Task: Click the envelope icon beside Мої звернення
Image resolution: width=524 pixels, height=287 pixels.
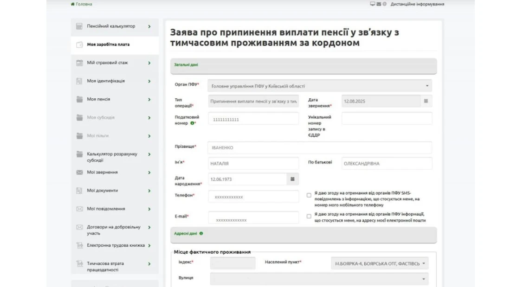Action: click(x=79, y=172)
